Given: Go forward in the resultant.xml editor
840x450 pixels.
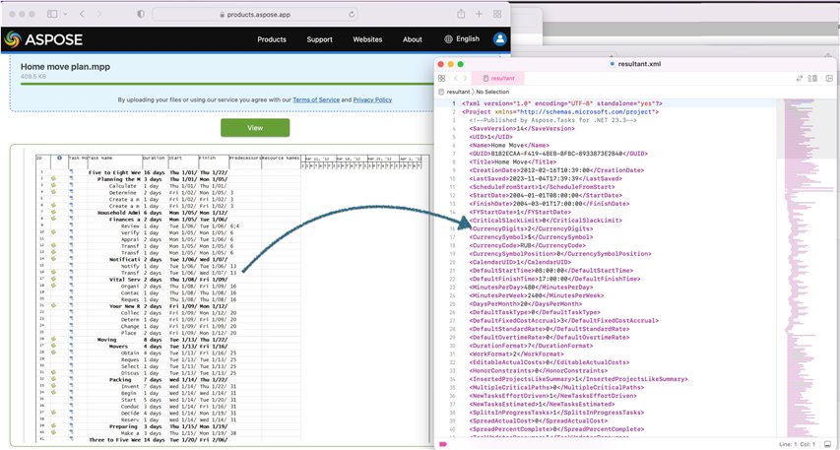Looking at the screenshot, I should pos(465,78).
